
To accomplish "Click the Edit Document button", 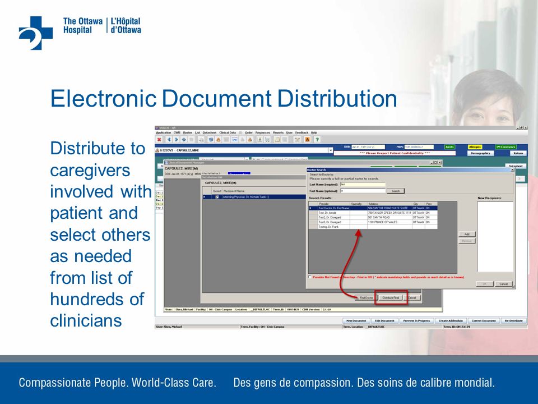I will tap(384, 320).
